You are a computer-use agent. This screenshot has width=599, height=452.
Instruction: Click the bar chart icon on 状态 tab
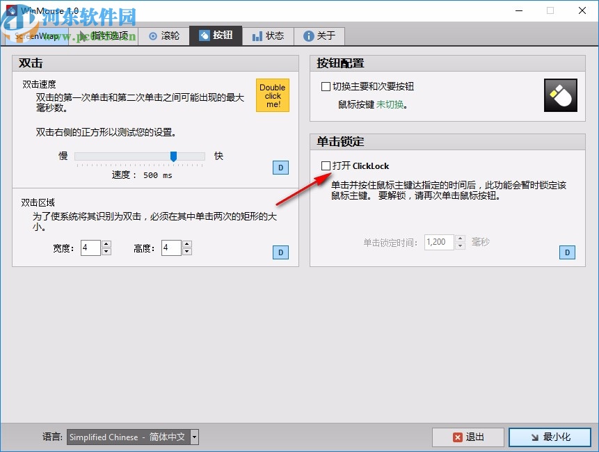click(257, 36)
